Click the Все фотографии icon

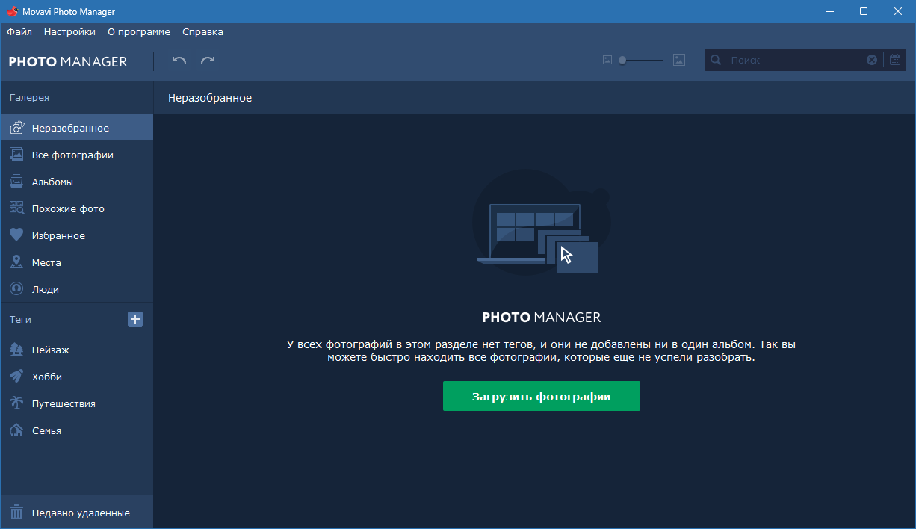pyautogui.click(x=16, y=155)
